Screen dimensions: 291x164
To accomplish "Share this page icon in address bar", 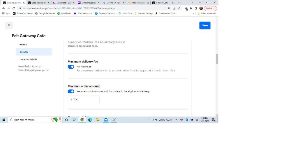I will point(174,8).
